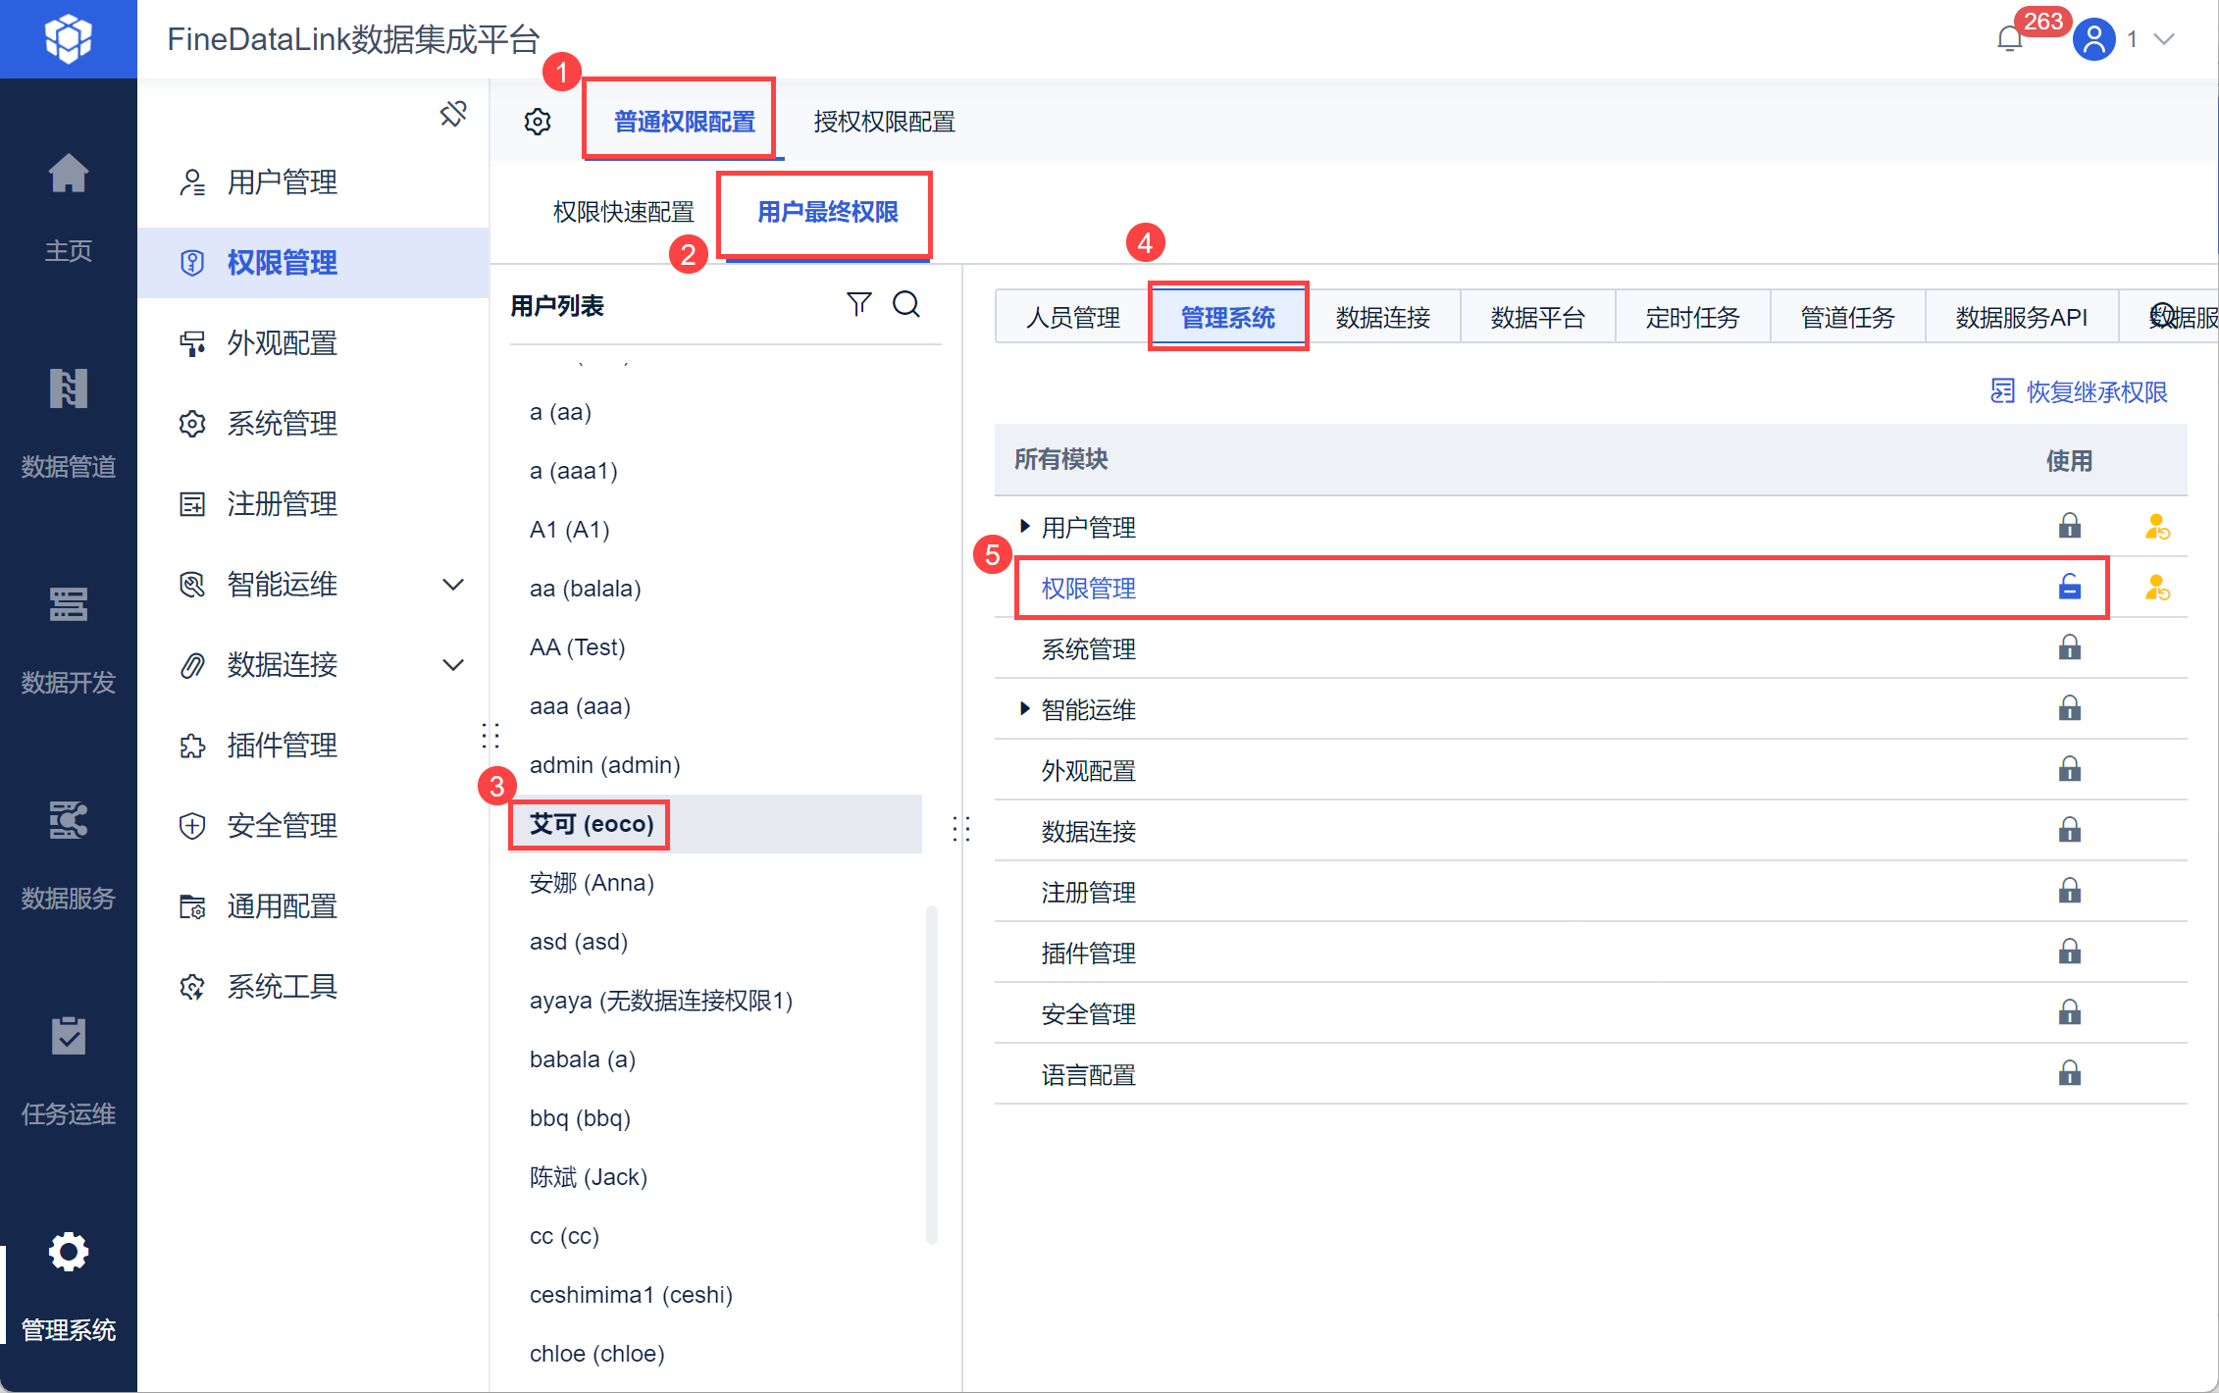The height and width of the screenshot is (1393, 2219).
Task: Click the notification bell icon
Action: [x=2009, y=39]
